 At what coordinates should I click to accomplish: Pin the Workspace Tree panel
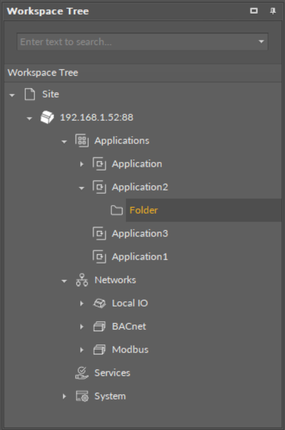pyautogui.click(x=272, y=11)
